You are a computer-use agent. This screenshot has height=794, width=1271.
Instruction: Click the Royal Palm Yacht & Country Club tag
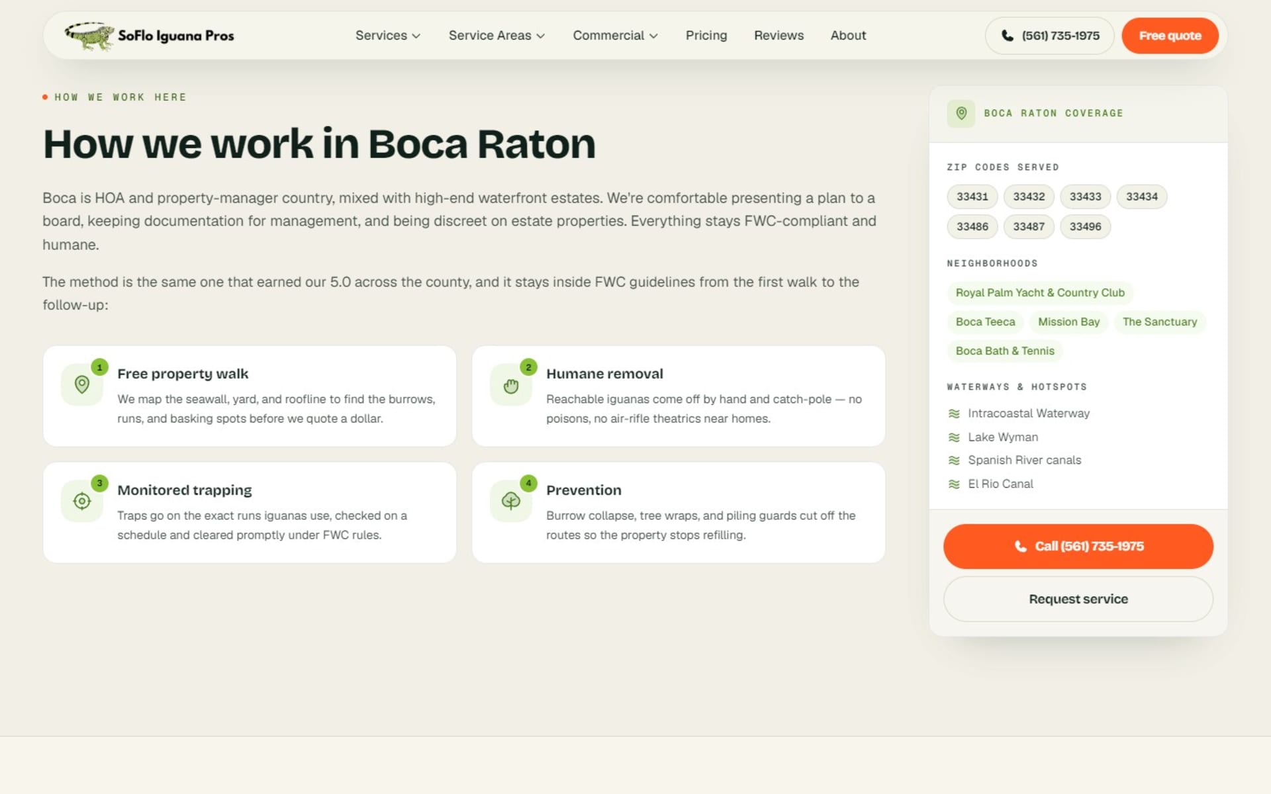pyautogui.click(x=1040, y=292)
